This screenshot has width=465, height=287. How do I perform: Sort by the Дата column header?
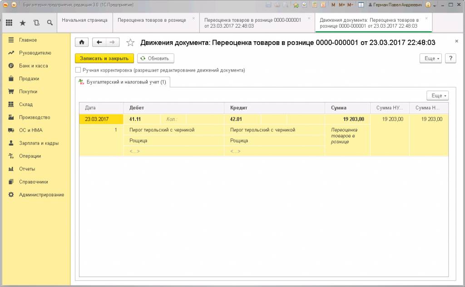click(x=101, y=108)
